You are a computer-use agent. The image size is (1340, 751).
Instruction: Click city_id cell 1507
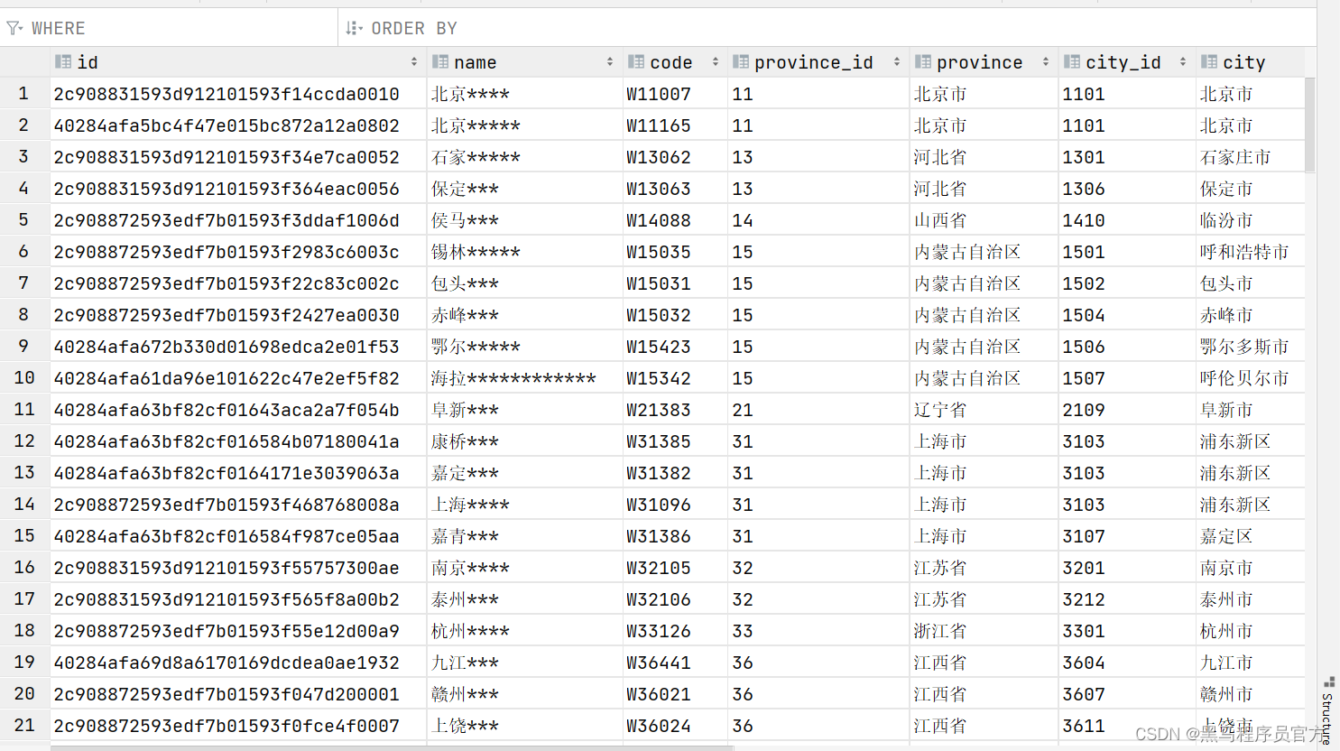click(1127, 378)
